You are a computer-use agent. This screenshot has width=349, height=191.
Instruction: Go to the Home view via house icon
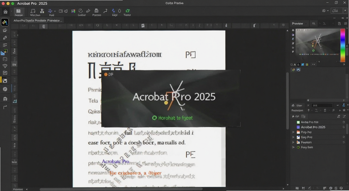[x=5, y=12]
